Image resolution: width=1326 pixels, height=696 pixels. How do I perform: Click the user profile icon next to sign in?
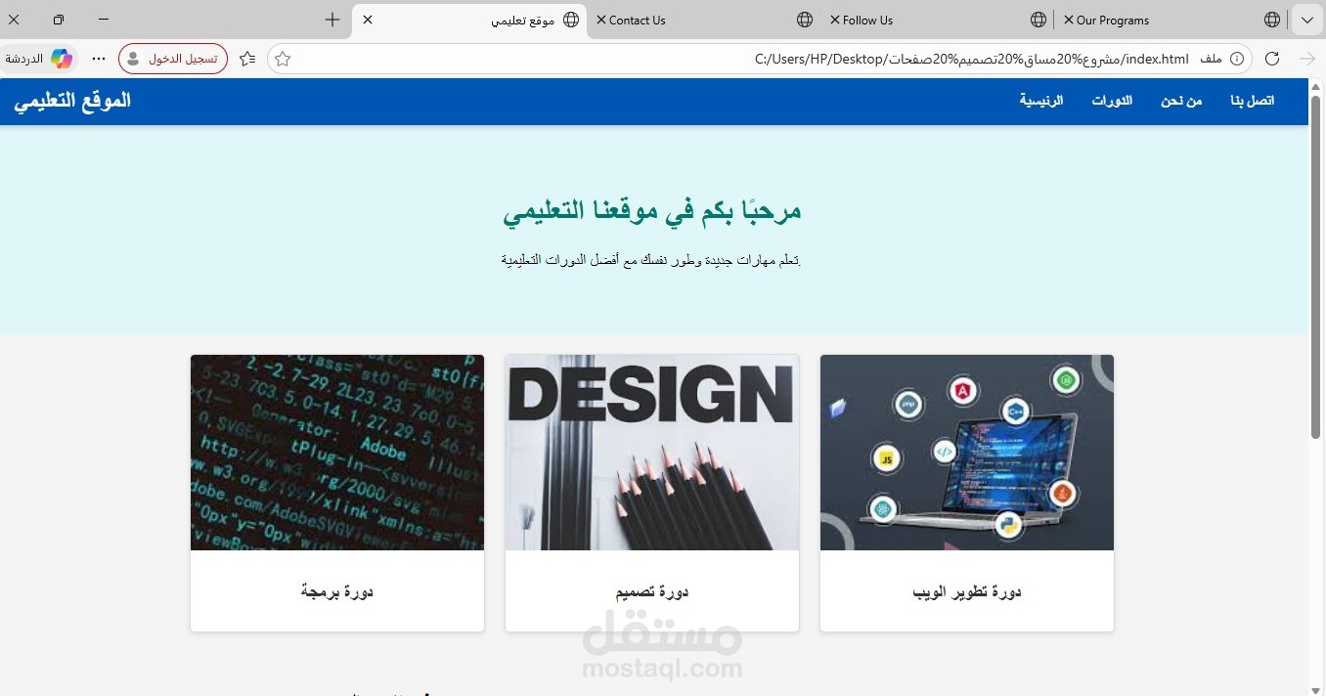132,59
